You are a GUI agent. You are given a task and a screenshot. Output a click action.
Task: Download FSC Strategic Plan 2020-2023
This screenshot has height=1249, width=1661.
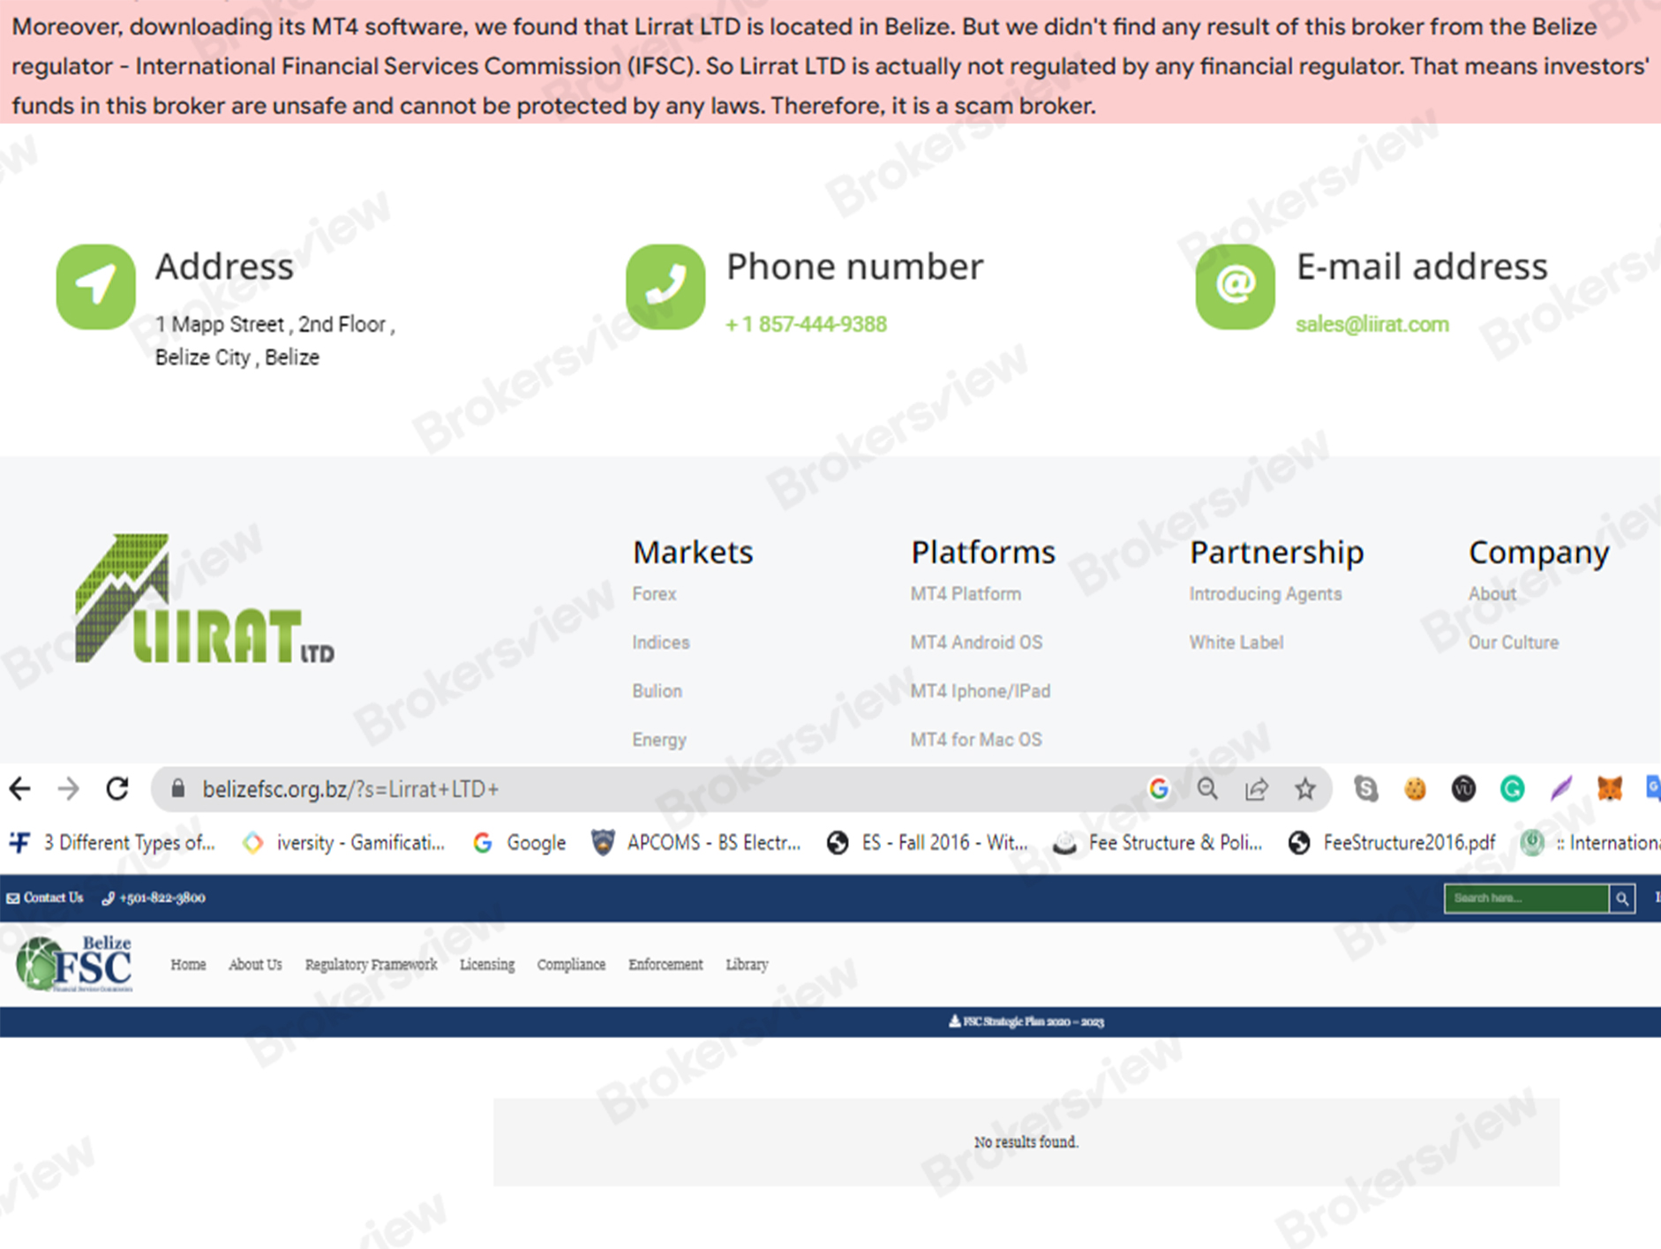pos(1026,1021)
